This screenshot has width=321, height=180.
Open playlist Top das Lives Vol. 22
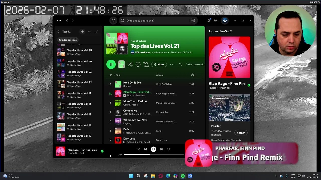tap(78, 84)
